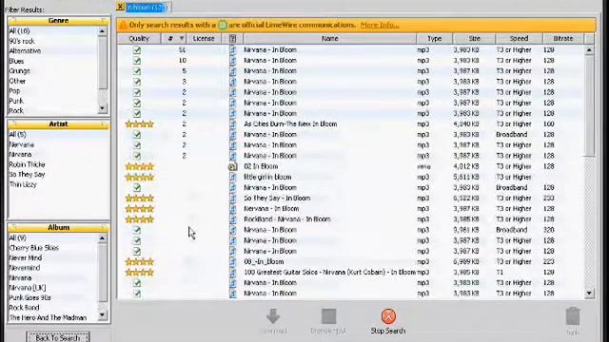Image resolution: width=609 pixels, height=342 pixels.
Task: Filter artist by Robin Thicke
Action: pyautogui.click(x=27, y=164)
